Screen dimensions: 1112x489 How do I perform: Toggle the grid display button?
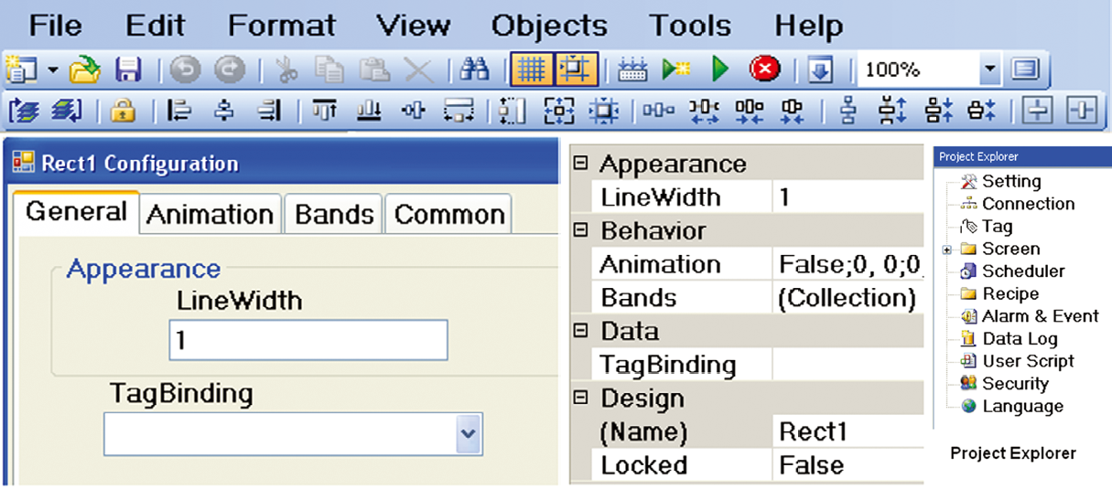pos(531,69)
